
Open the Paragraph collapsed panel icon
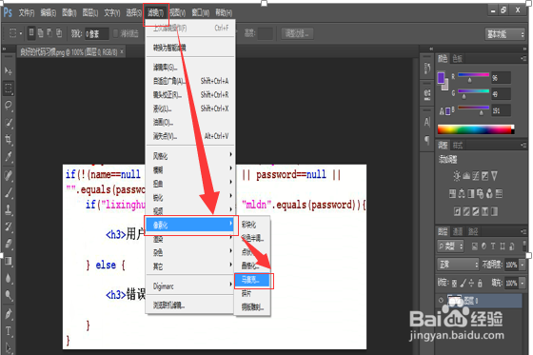[x=427, y=140]
